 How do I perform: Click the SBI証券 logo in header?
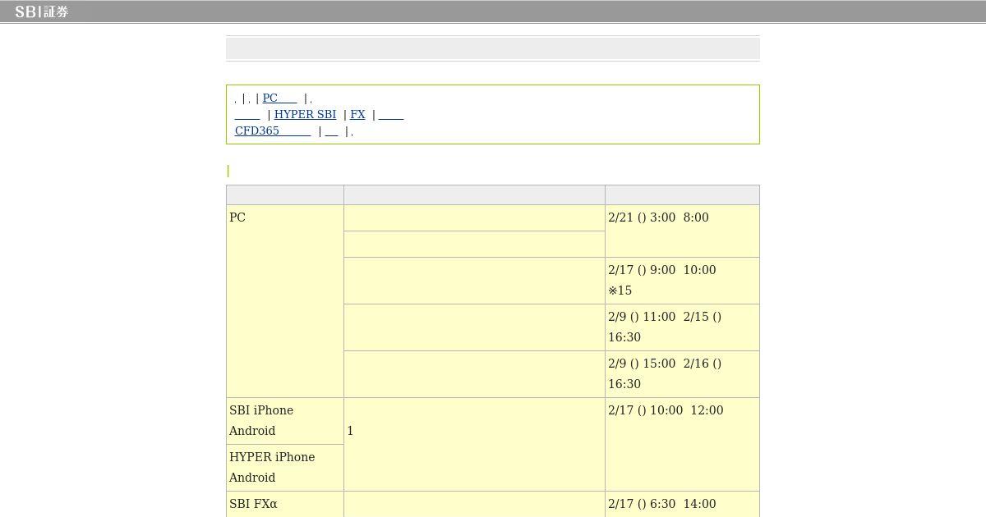pos(42,11)
